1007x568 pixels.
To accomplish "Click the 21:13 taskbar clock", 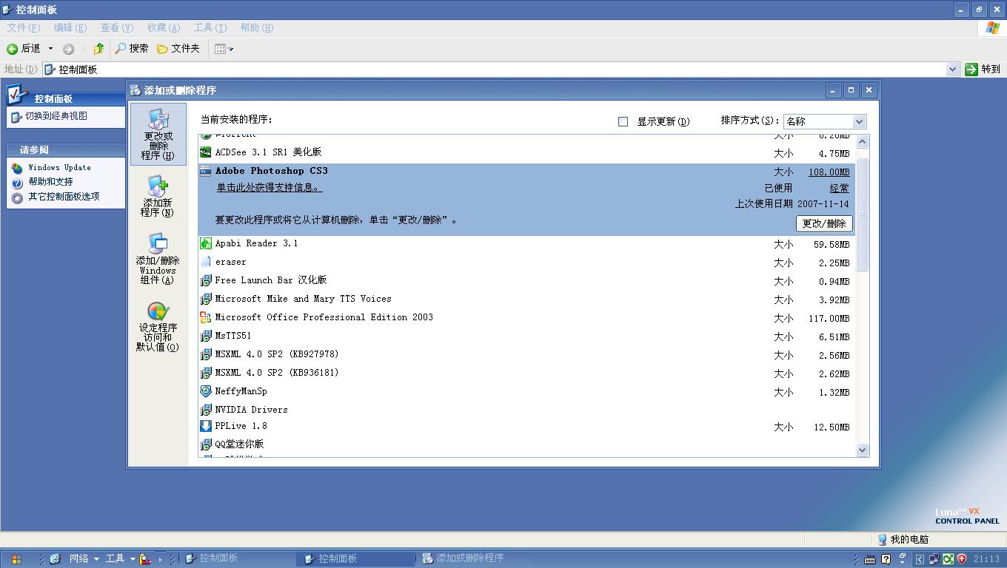I will (x=986, y=559).
